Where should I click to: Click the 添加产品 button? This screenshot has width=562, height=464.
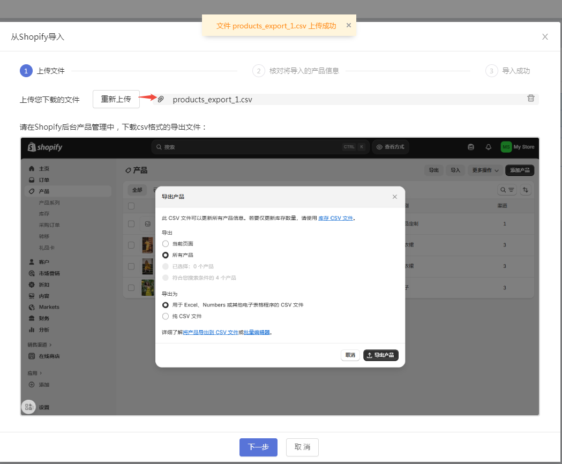pyautogui.click(x=520, y=170)
